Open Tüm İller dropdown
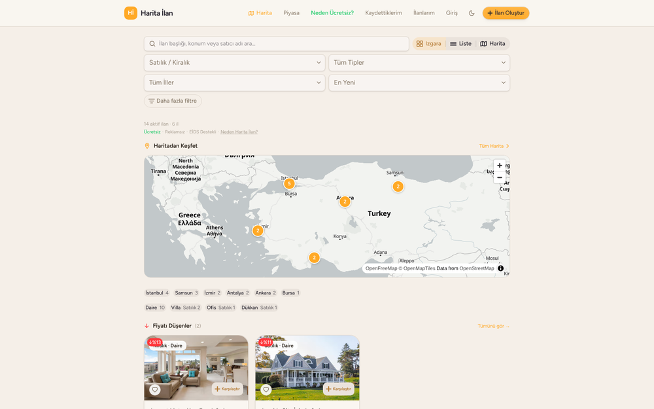The height and width of the screenshot is (409, 654). pyautogui.click(x=234, y=82)
